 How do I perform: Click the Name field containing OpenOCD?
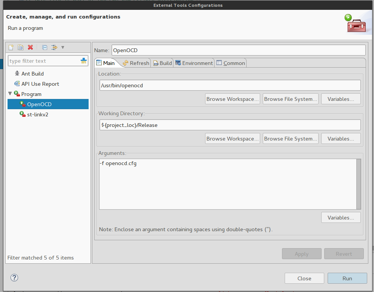pyautogui.click(x=239, y=50)
